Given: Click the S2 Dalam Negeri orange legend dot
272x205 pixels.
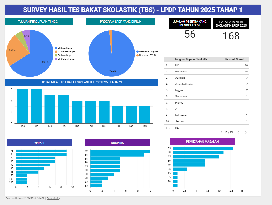Looking at the screenshot, I should pos(56,52).
